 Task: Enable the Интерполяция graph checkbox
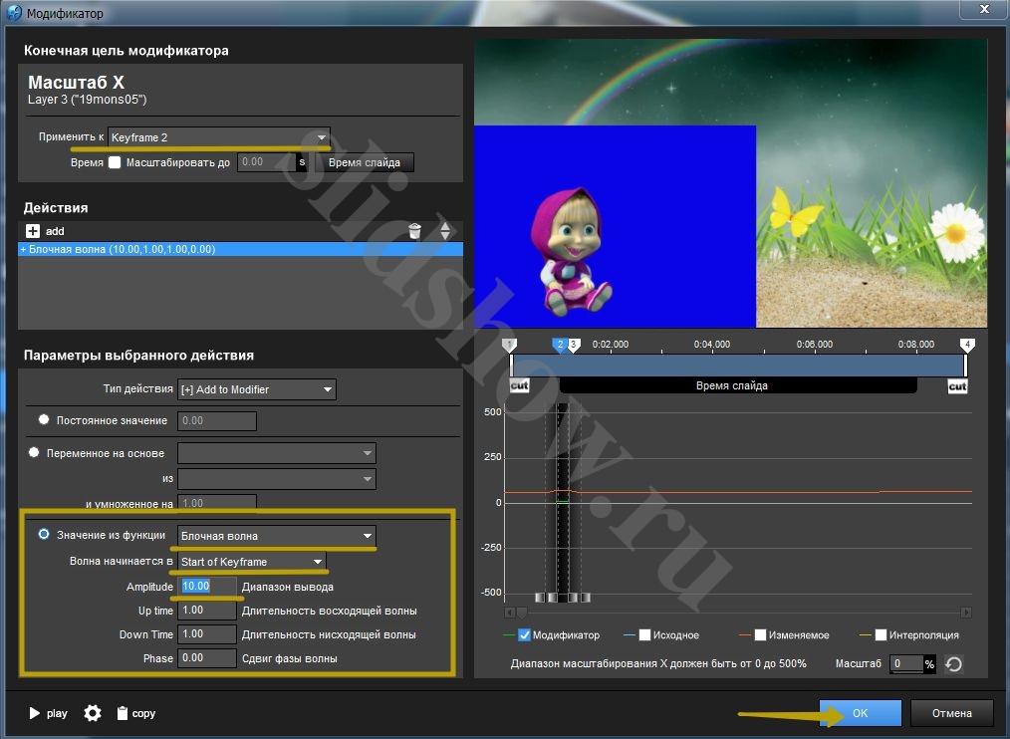pos(881,634)
